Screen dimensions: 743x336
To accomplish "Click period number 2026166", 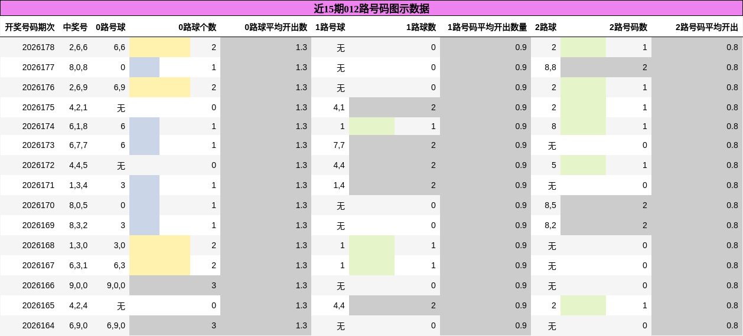I will click(38, 285).
